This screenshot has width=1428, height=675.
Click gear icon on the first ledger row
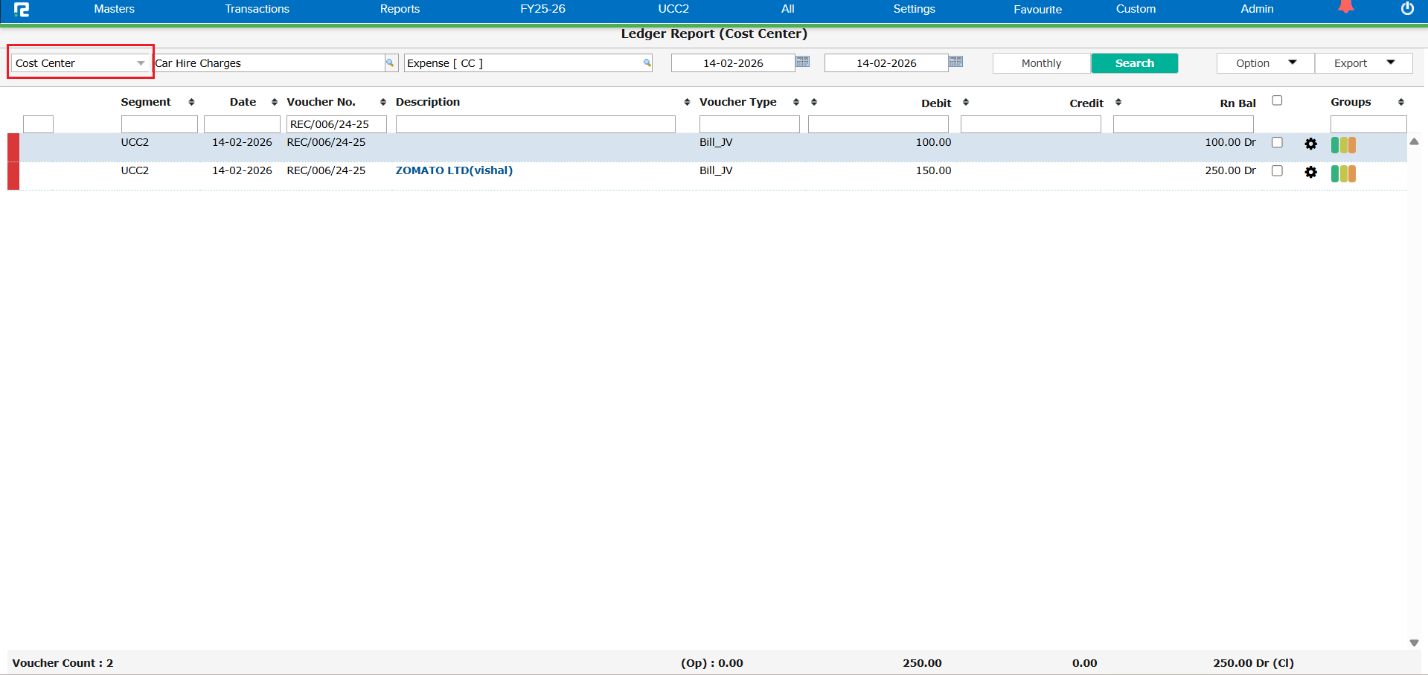(1310, 144)
